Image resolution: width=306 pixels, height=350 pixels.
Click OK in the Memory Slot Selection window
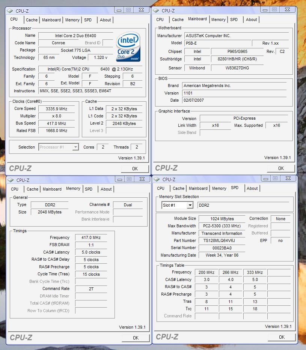point(282,337)
